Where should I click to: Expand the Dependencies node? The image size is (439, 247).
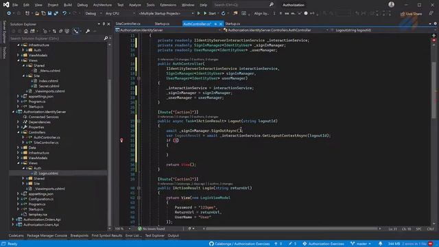click(x=19, y=122)
